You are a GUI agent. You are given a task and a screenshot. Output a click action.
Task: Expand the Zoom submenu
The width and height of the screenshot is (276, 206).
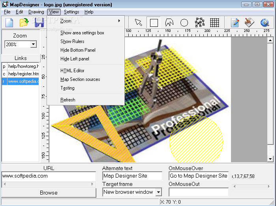coord(86,21)
